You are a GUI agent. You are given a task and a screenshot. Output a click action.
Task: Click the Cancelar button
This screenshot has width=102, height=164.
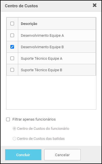pos(62,155)
